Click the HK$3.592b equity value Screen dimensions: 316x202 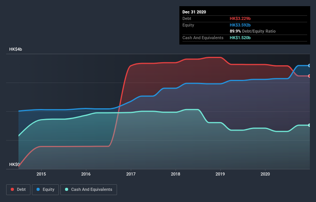click(x=240, y=25)
